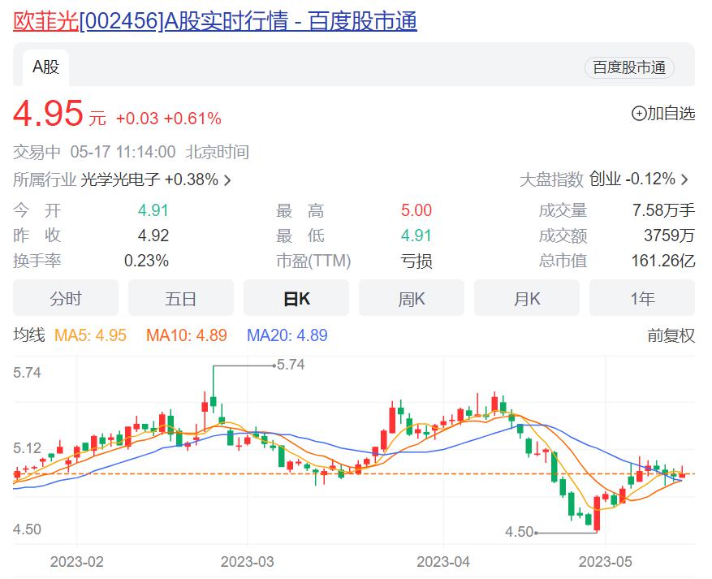
Task: Click the 成交额 value 3759万
Action: click(670, 235)
